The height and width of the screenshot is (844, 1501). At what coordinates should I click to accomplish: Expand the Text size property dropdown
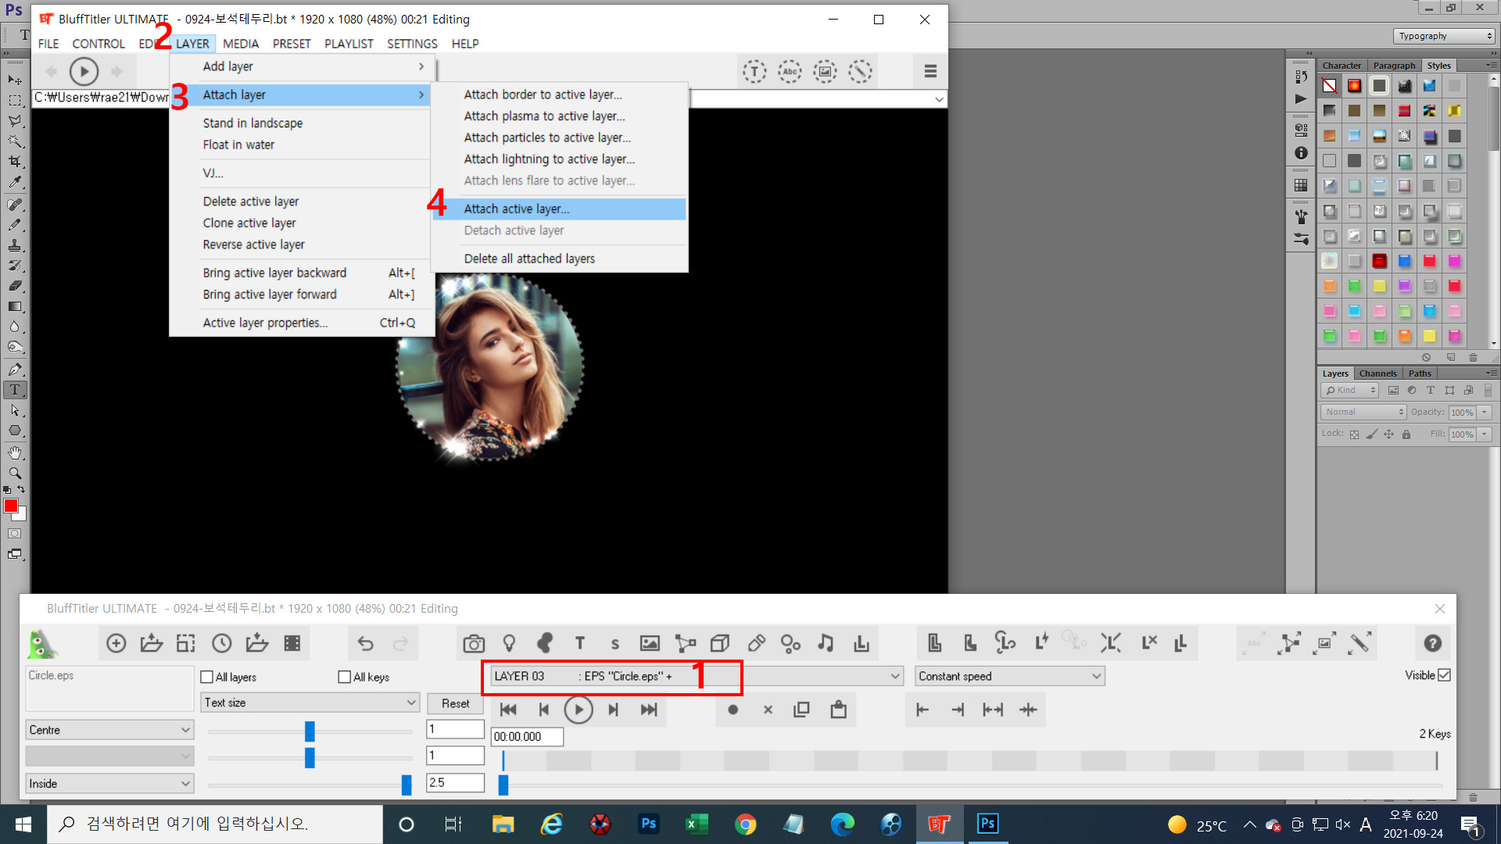[x=310, y=703]
